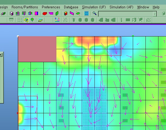
Task: Click the dotted grid points icon
Action: (x=20, y=20)
